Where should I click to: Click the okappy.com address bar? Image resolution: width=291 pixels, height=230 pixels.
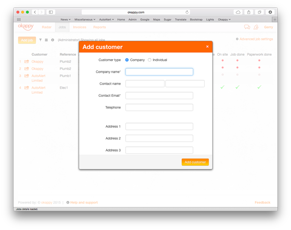[136, 12]
